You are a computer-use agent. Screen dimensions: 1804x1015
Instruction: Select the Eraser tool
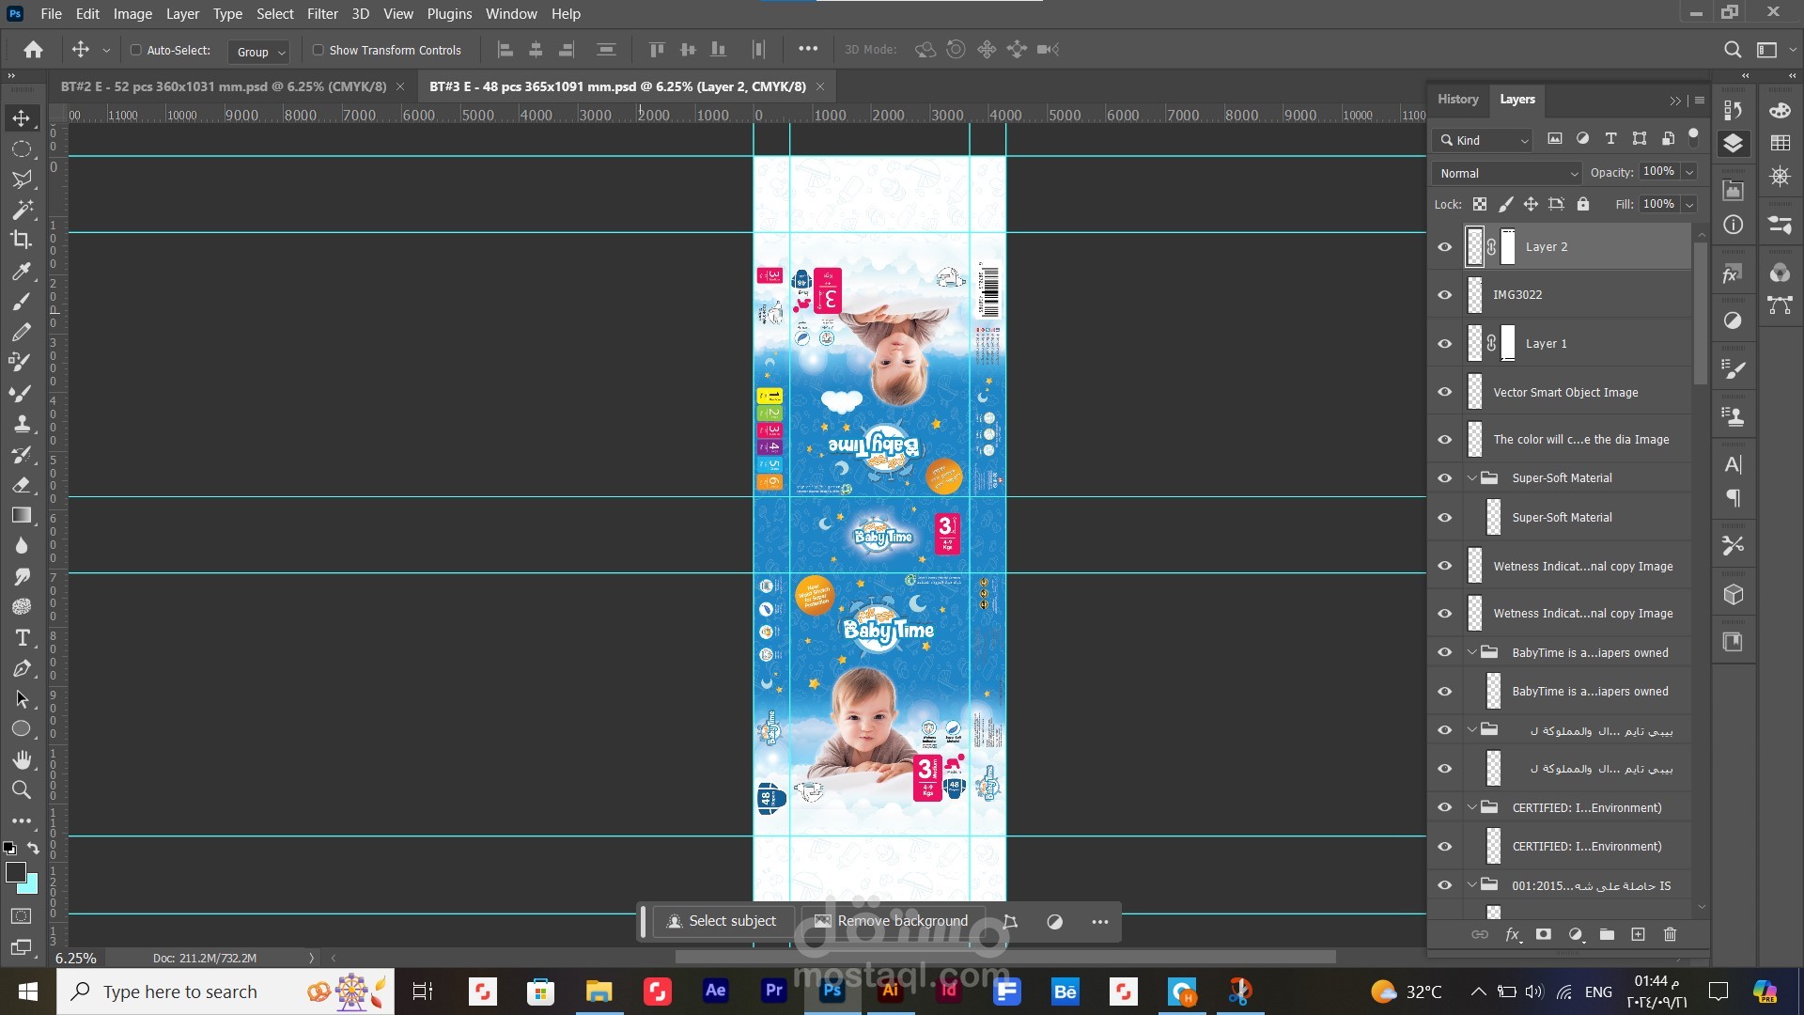click(x=21, y=485)
